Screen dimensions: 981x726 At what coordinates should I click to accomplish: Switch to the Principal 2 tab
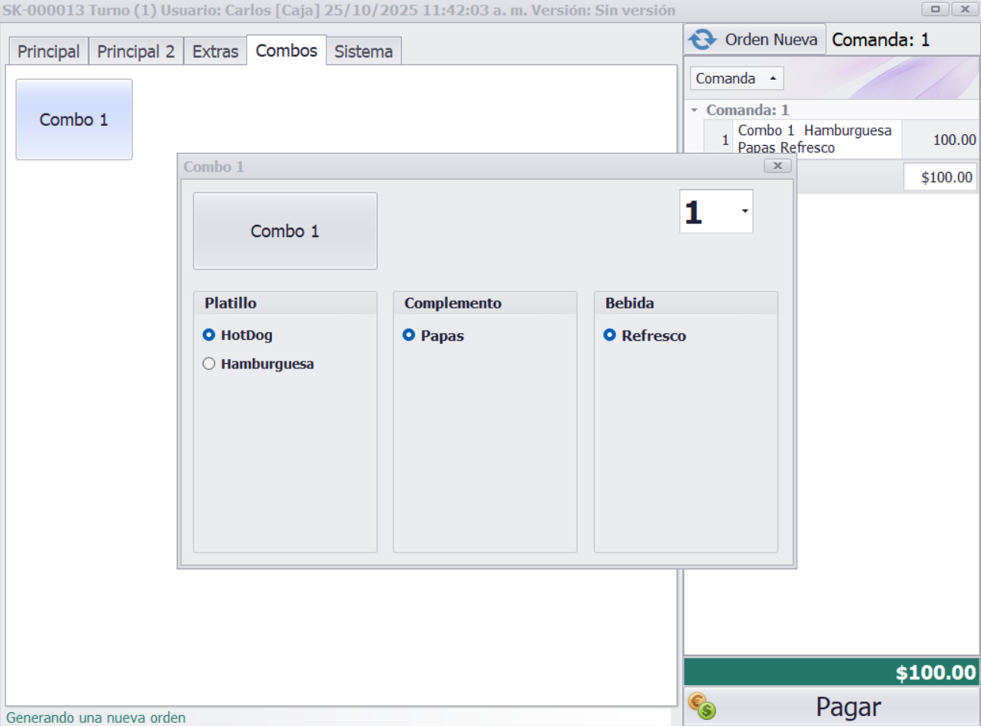pos(136,51)
